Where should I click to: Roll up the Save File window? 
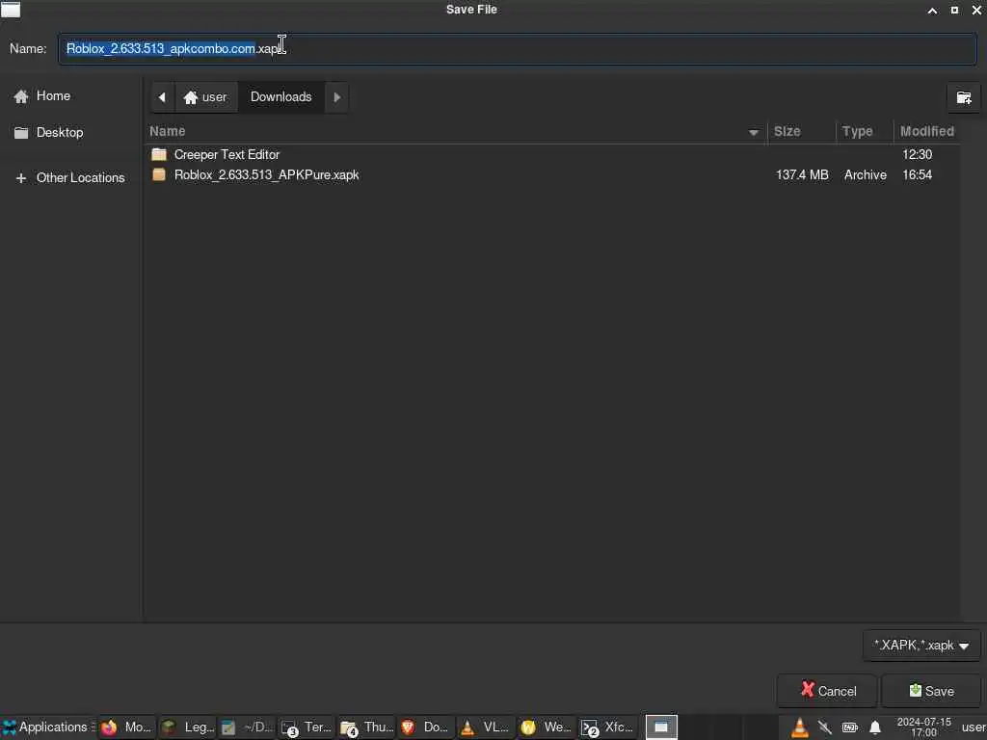coord(932,10)
